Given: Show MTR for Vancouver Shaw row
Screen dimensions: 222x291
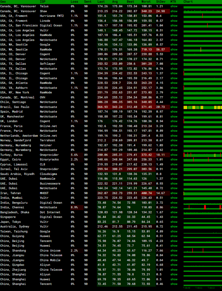Looking at the screenshot, I should 174,11.
